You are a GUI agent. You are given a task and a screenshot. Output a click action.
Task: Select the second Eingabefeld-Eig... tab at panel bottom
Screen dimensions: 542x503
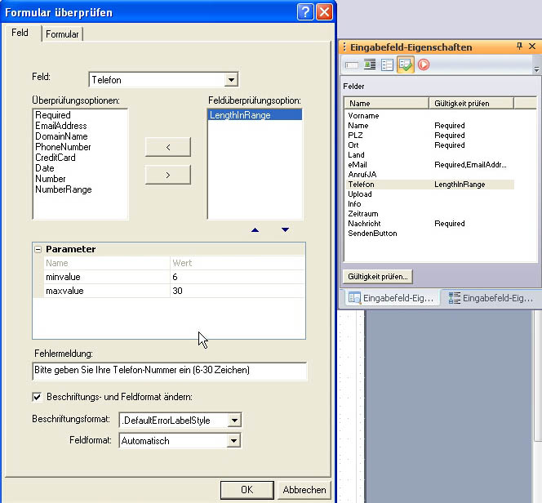[x=489, y=298]
